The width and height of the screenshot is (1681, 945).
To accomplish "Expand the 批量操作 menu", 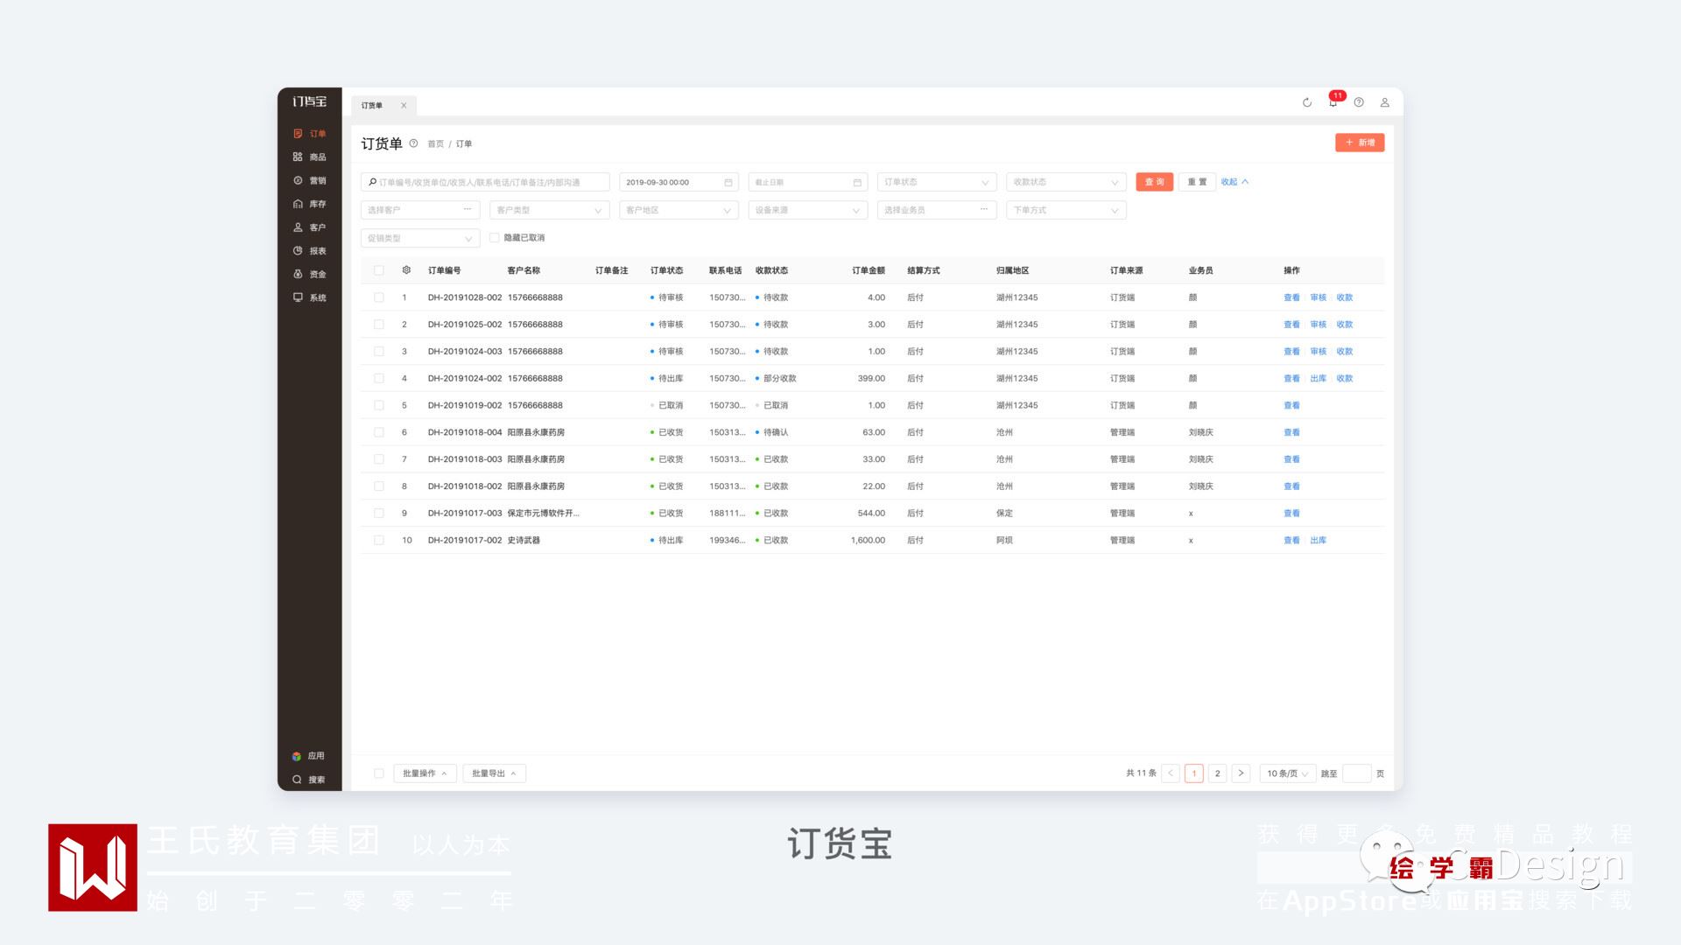I will click(425, 773).
